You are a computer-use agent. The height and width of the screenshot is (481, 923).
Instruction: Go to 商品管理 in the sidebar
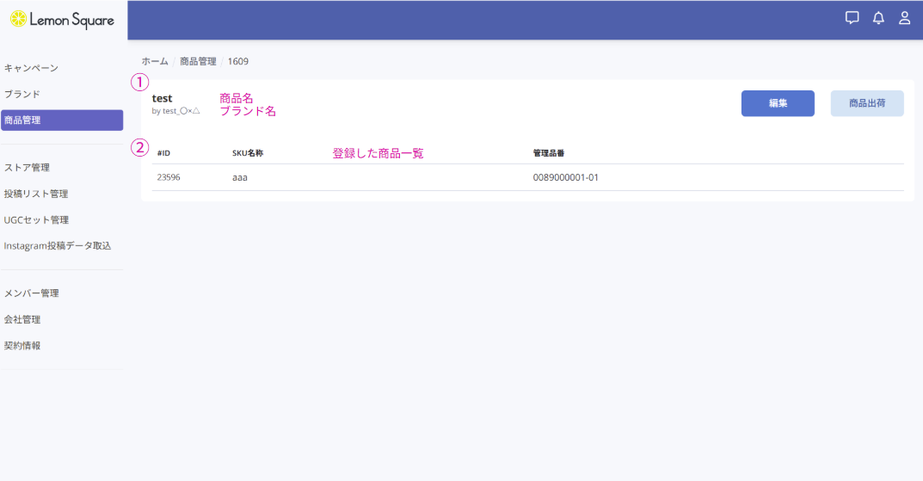click(62, 120)
